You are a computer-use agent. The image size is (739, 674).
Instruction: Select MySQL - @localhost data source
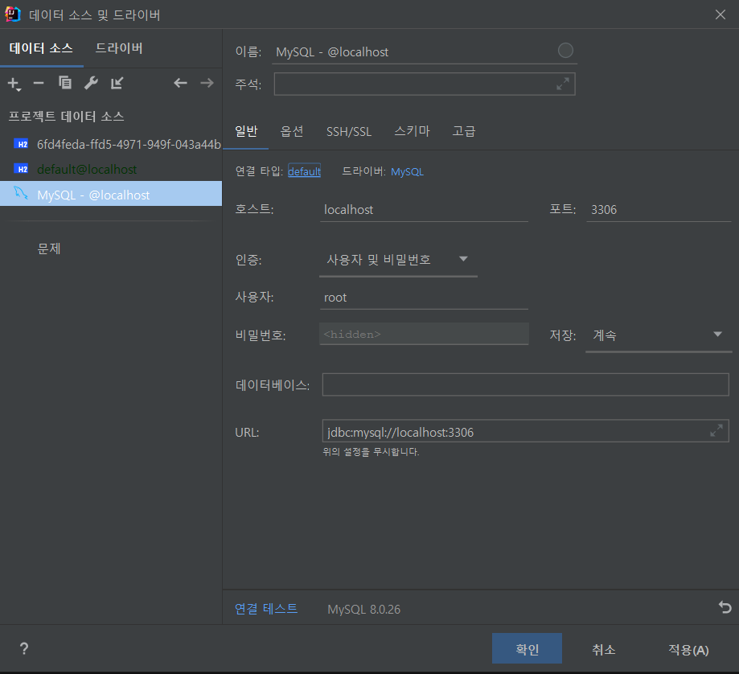coord(111,193)
